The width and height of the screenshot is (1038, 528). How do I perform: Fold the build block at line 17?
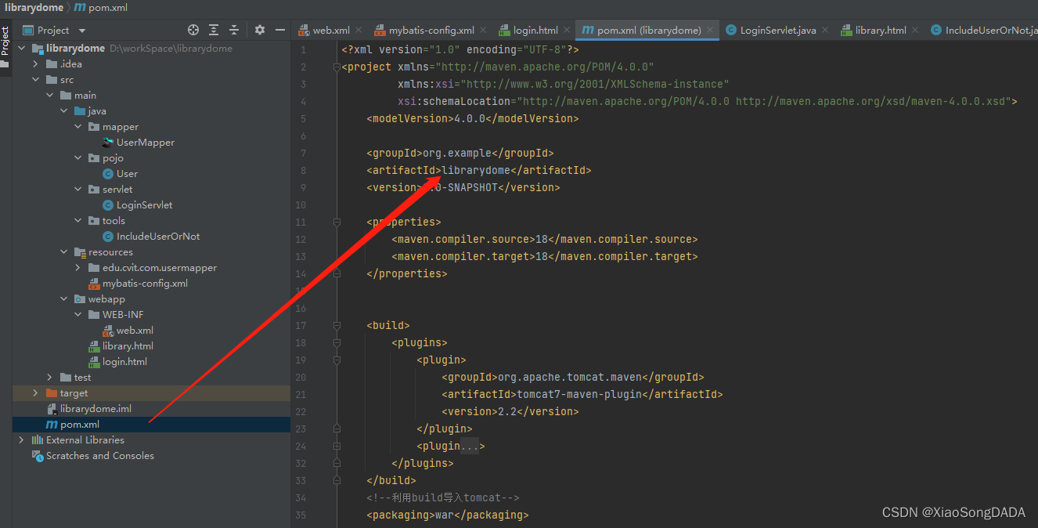(337, 325)
